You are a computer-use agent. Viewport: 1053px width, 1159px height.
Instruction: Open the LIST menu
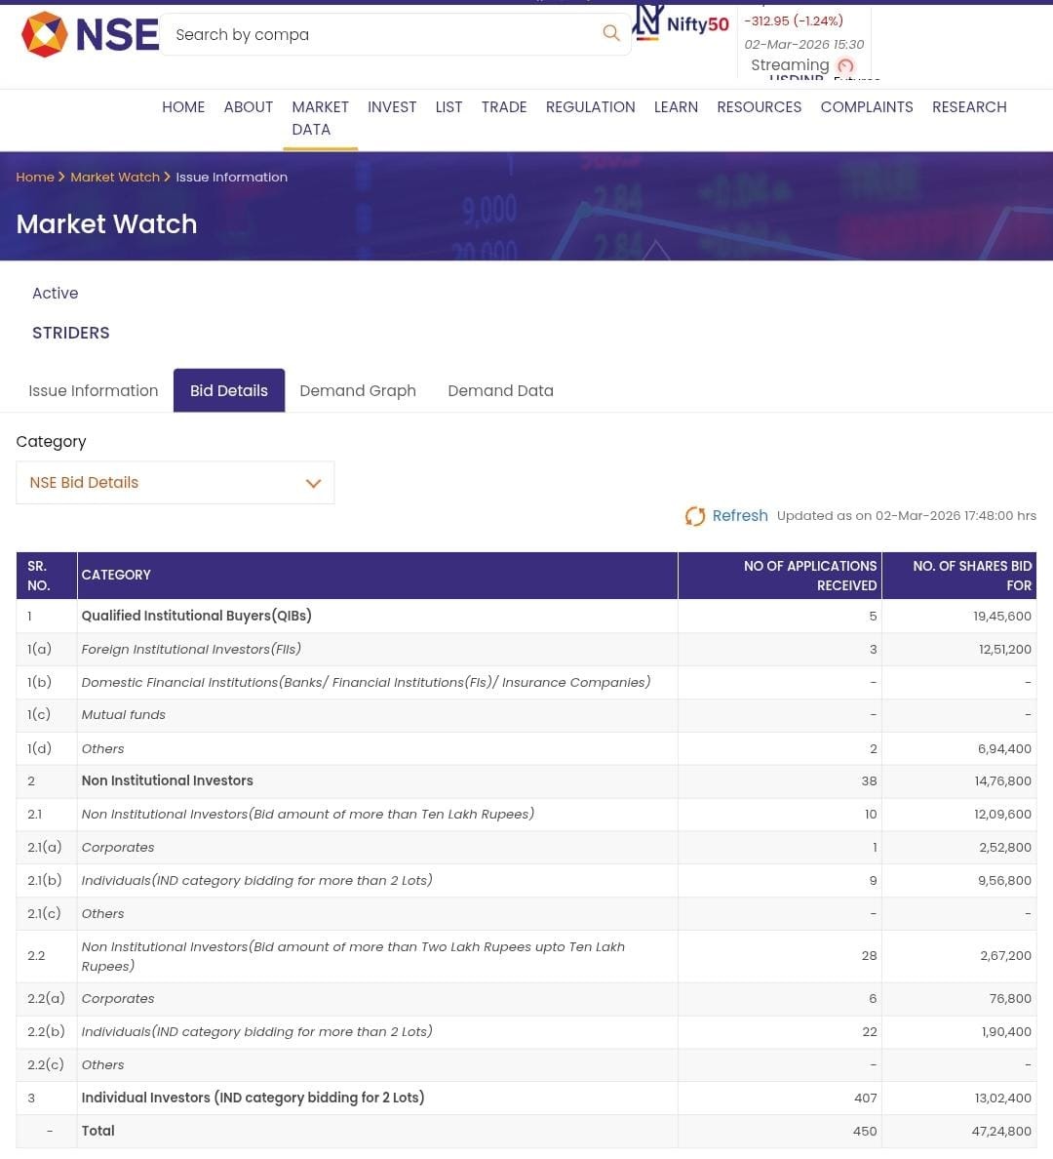(448, 107)
